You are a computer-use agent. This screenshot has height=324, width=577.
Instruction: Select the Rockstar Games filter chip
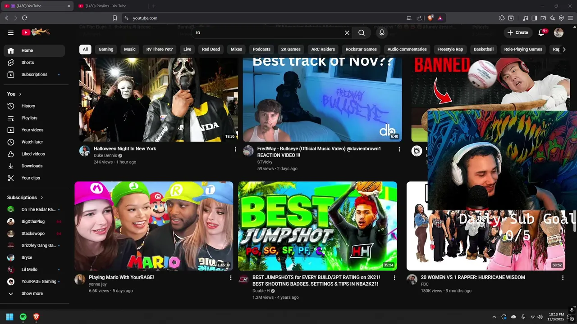point(361,49)
